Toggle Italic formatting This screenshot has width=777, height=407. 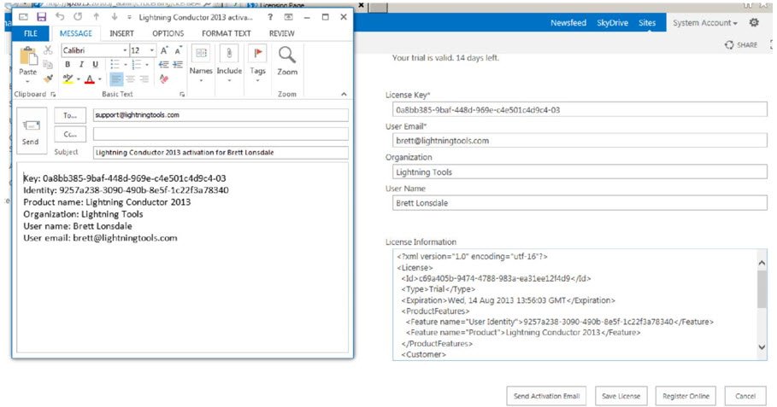click(x=81, y=64)
